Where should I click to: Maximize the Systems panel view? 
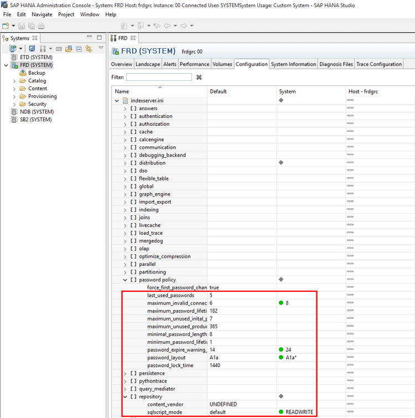pyautogui.click(x=100, y=37)
